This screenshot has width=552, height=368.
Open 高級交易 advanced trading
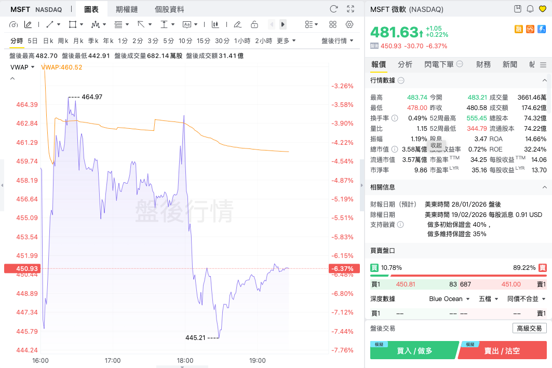[529, 328]
